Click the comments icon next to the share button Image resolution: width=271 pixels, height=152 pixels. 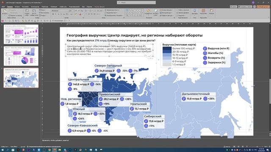254,7
